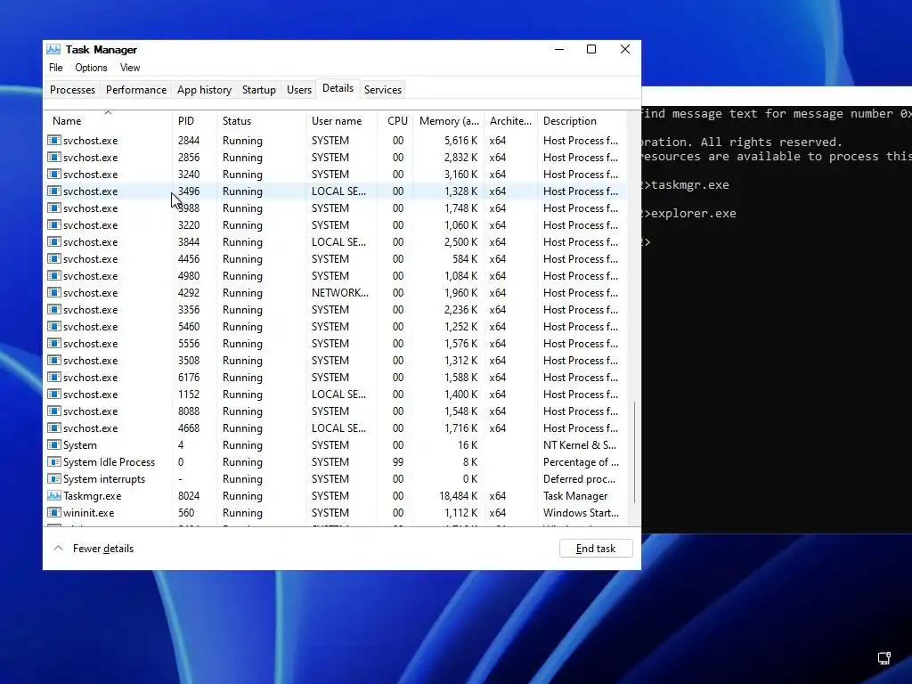Click the icon of svchost.exe PID 4456
The image size is (912, 684).
click(54, 258)
